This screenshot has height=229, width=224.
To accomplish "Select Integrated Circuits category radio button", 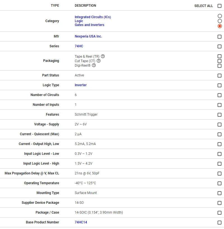I will click(220, 16).
